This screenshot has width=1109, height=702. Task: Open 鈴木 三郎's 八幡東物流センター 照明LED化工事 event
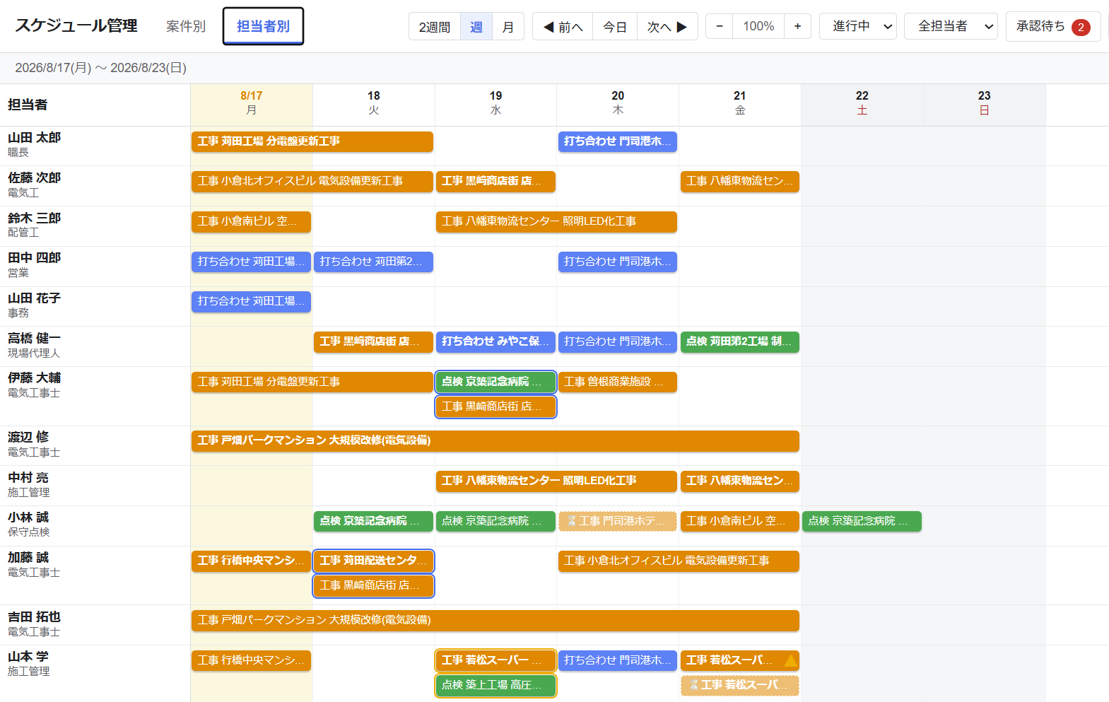point(556,222)
